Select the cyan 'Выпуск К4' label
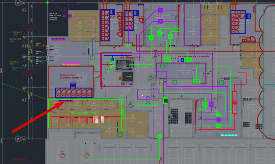The width and height of the screenshot is (275, 164). pos(17,67)
